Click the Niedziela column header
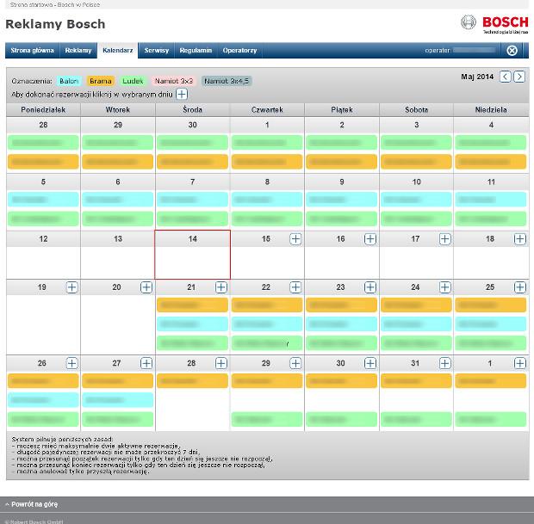 (491, 109)
